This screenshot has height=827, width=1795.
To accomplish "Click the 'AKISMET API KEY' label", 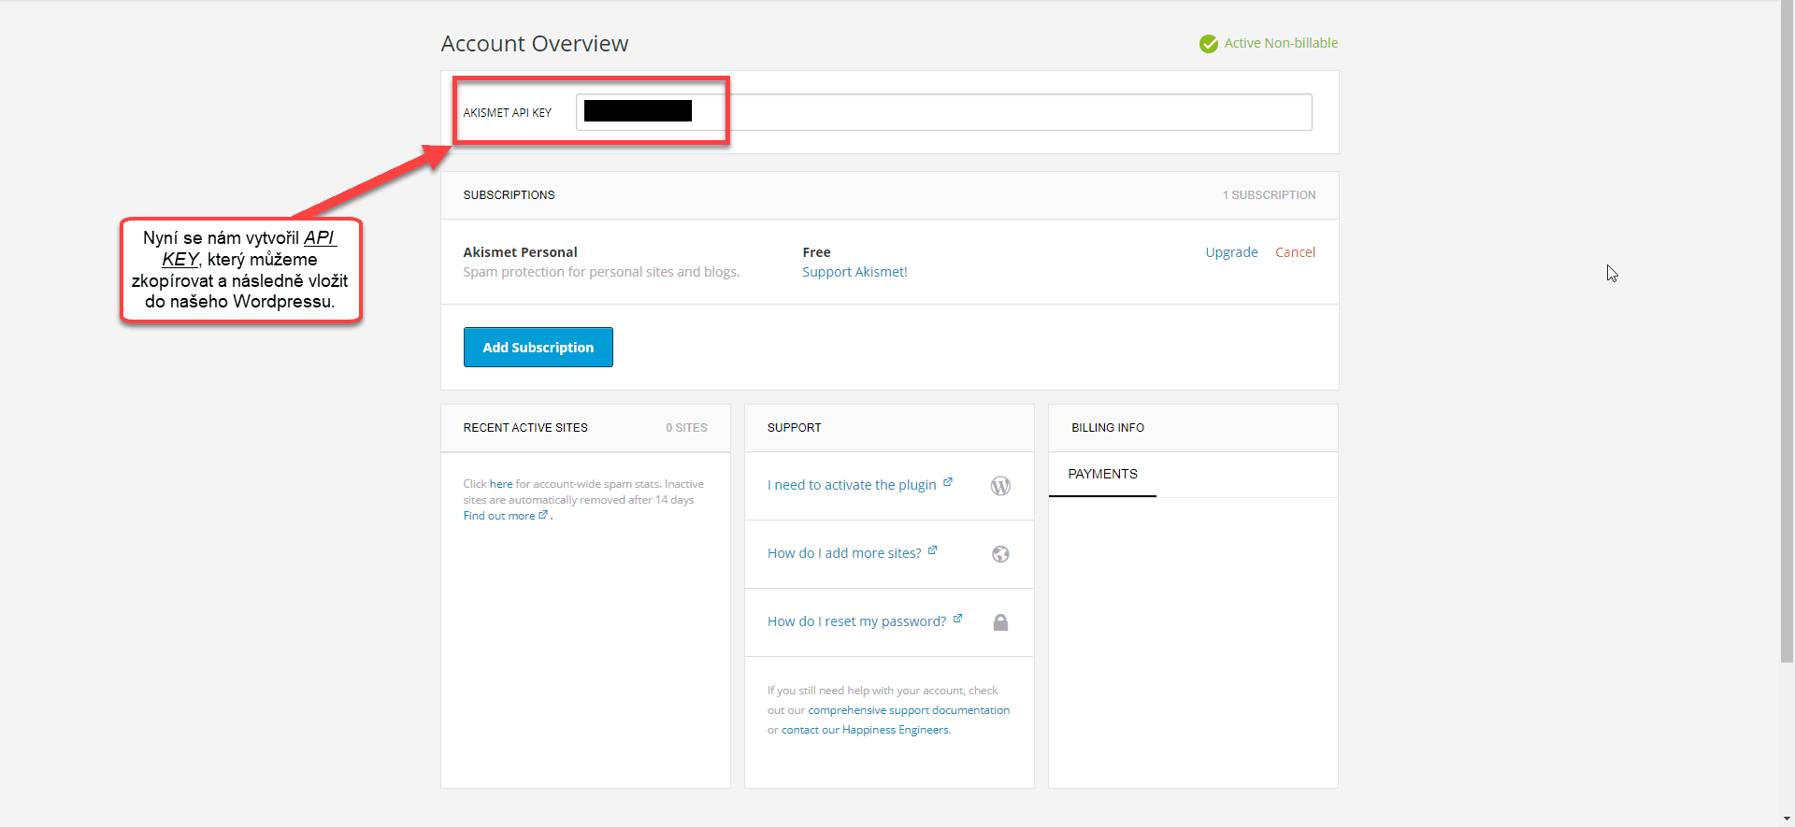I will tap(508, 113).
